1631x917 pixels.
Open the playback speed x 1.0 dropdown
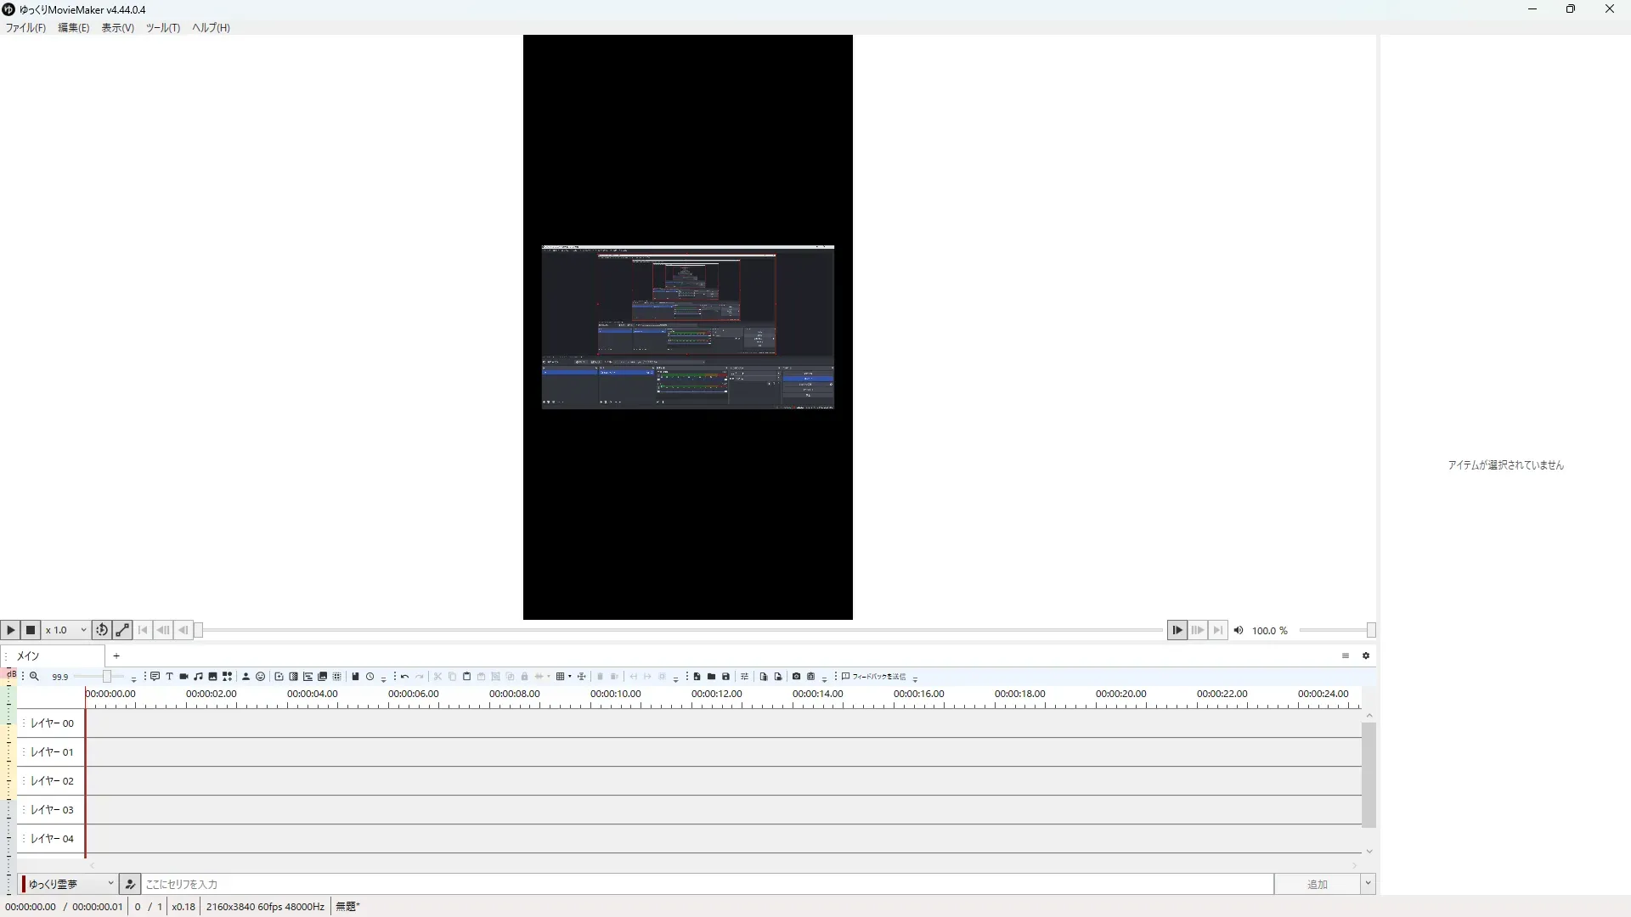tap(66, 630)
